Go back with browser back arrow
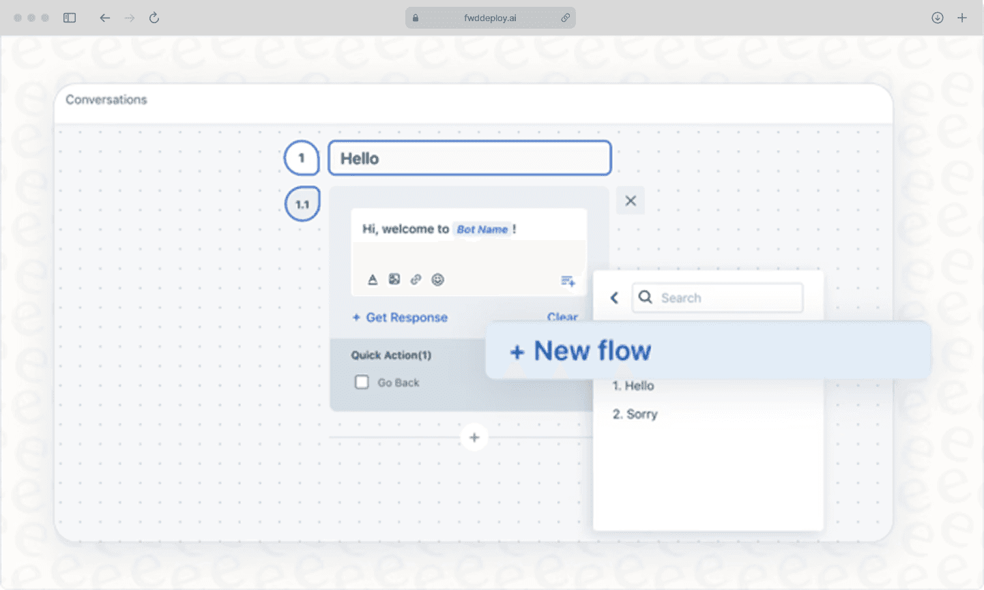The height and width of the screenshot is (590, 984). click(x=104, y=18)
